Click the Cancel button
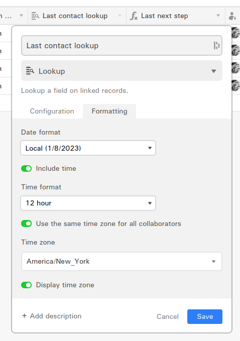The image size is (240, 341). click(x=168, y=316)
